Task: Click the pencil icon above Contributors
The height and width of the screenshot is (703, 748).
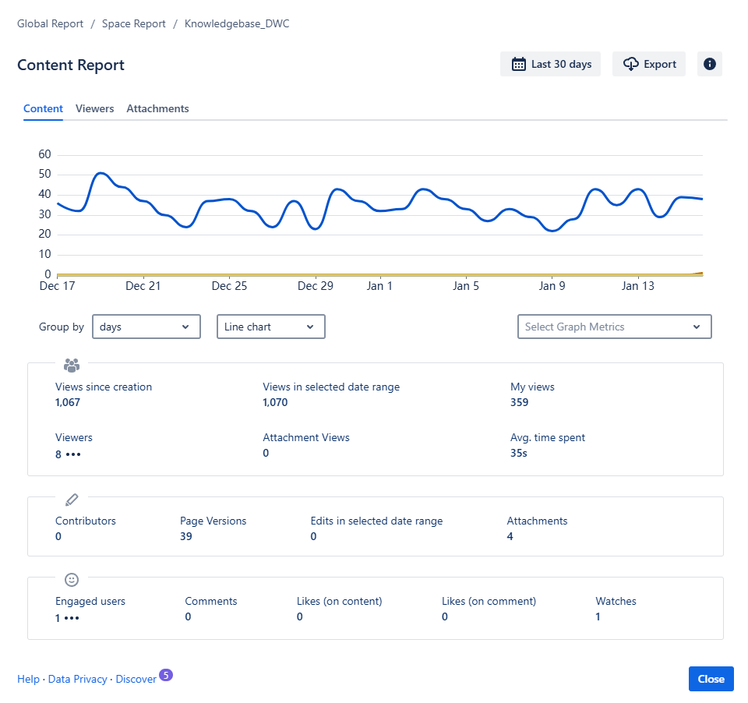Action: tap(72, 499)
